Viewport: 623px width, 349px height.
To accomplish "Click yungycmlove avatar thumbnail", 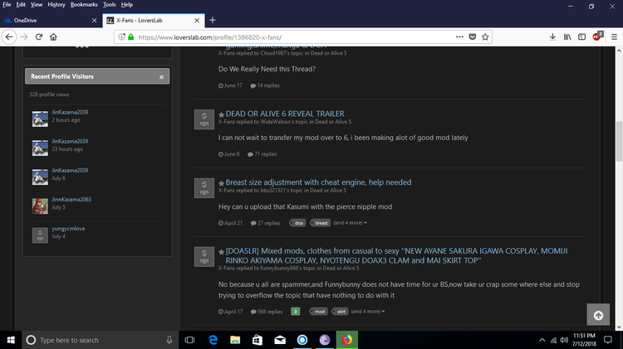I will [40, 235].
